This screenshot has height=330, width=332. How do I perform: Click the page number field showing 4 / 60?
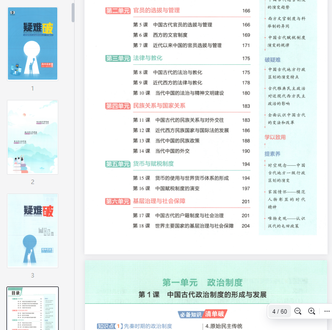(279, 311)
